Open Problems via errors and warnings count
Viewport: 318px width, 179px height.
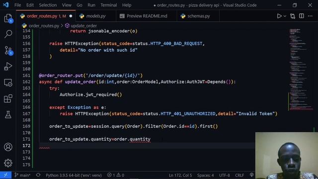coord(115,175)
